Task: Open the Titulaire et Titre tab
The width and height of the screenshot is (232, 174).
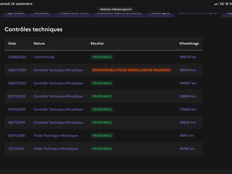Action: point(73,14)
